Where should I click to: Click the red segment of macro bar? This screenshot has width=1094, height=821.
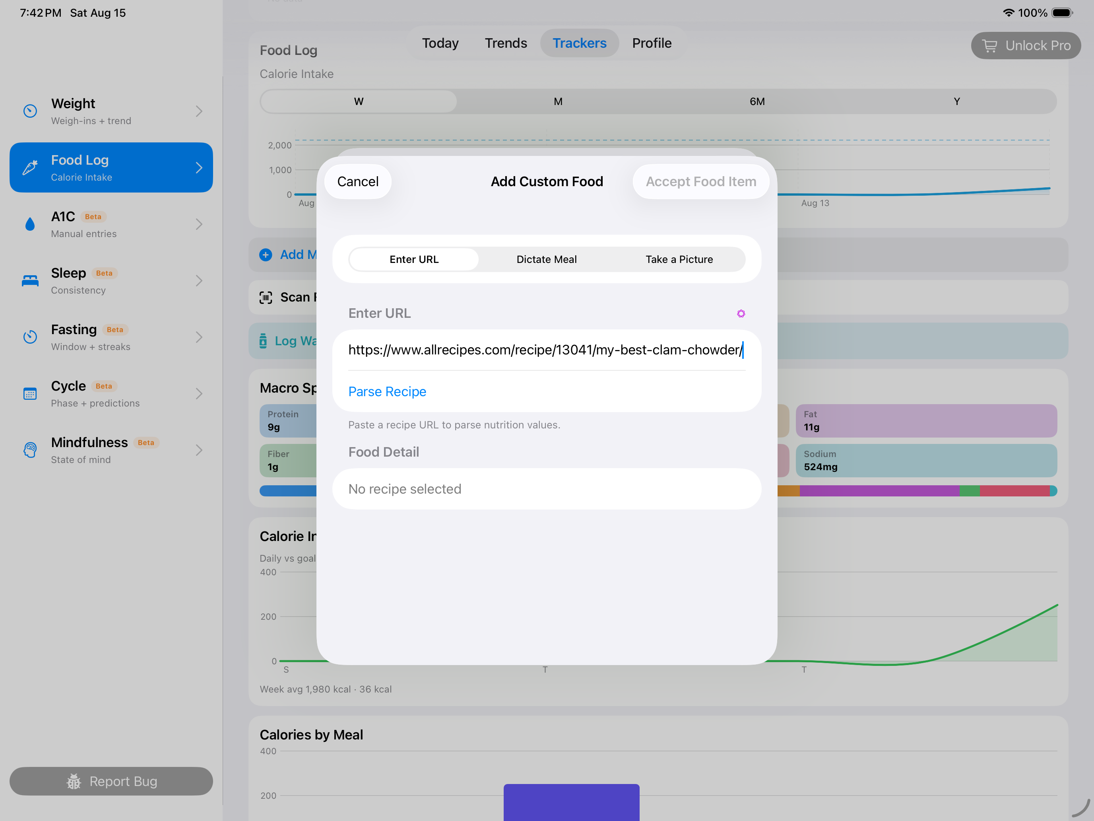click(1014, 491)
